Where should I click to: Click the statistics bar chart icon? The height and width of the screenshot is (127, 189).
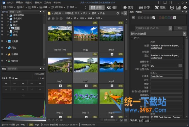(x=179, y=7)
